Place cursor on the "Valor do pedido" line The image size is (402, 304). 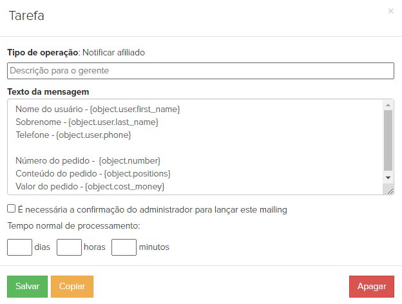pyautogui.click(x=90, y=186)
